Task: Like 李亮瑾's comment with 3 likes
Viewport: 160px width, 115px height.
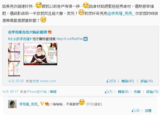Action: pos(134,110)
